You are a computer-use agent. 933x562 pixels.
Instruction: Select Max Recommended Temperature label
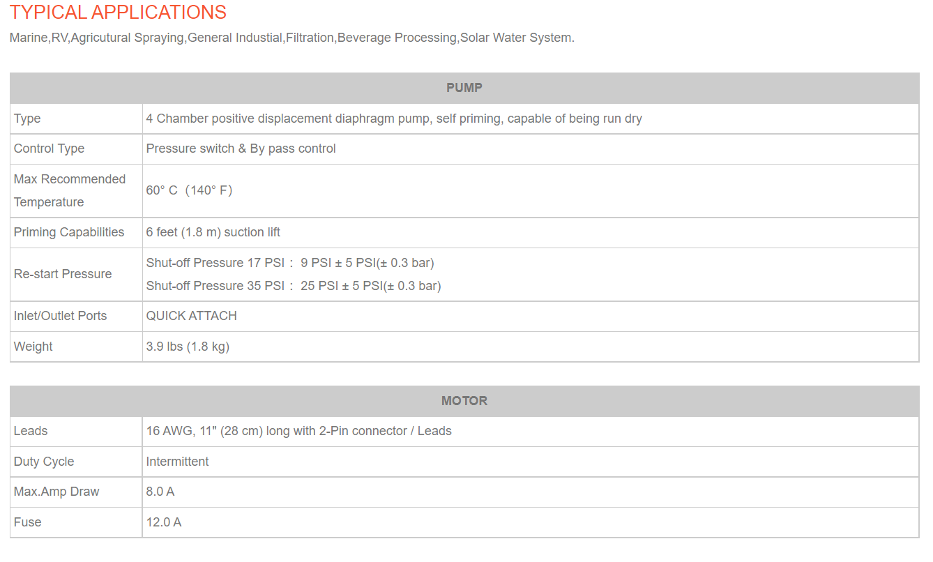coord(70,190)
